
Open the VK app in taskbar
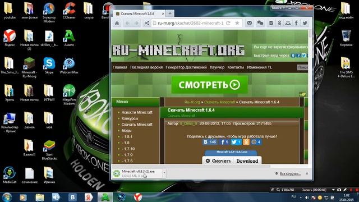tap(72, 197)
